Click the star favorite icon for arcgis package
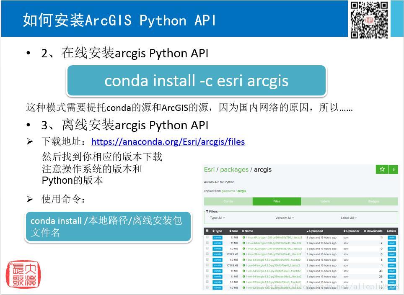Image resolution: width=404 pixels, height=295 pixels. tap(382, 169)
